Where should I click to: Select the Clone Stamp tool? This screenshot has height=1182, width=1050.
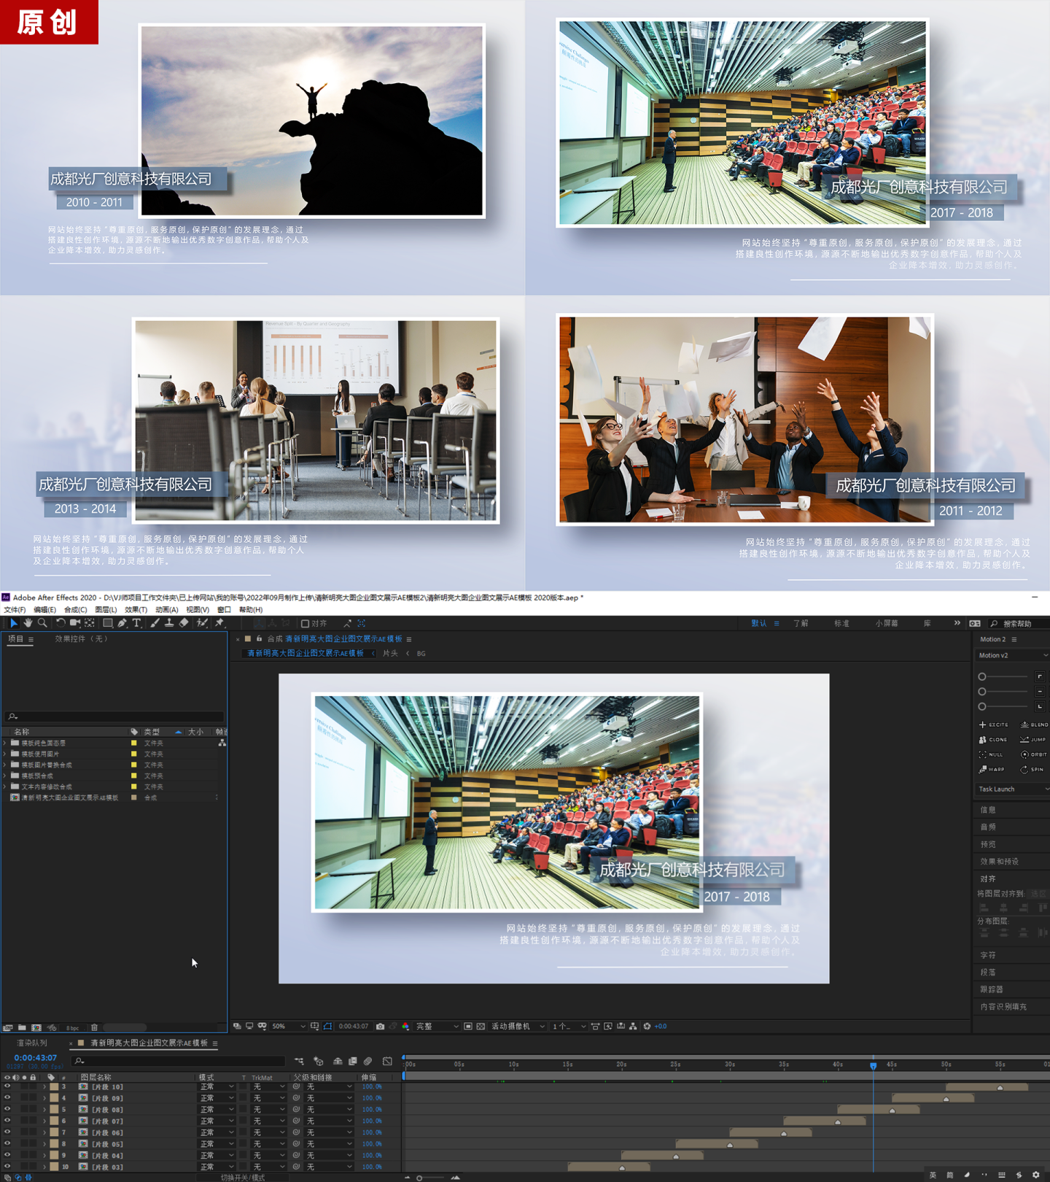[x=169, y=623]
